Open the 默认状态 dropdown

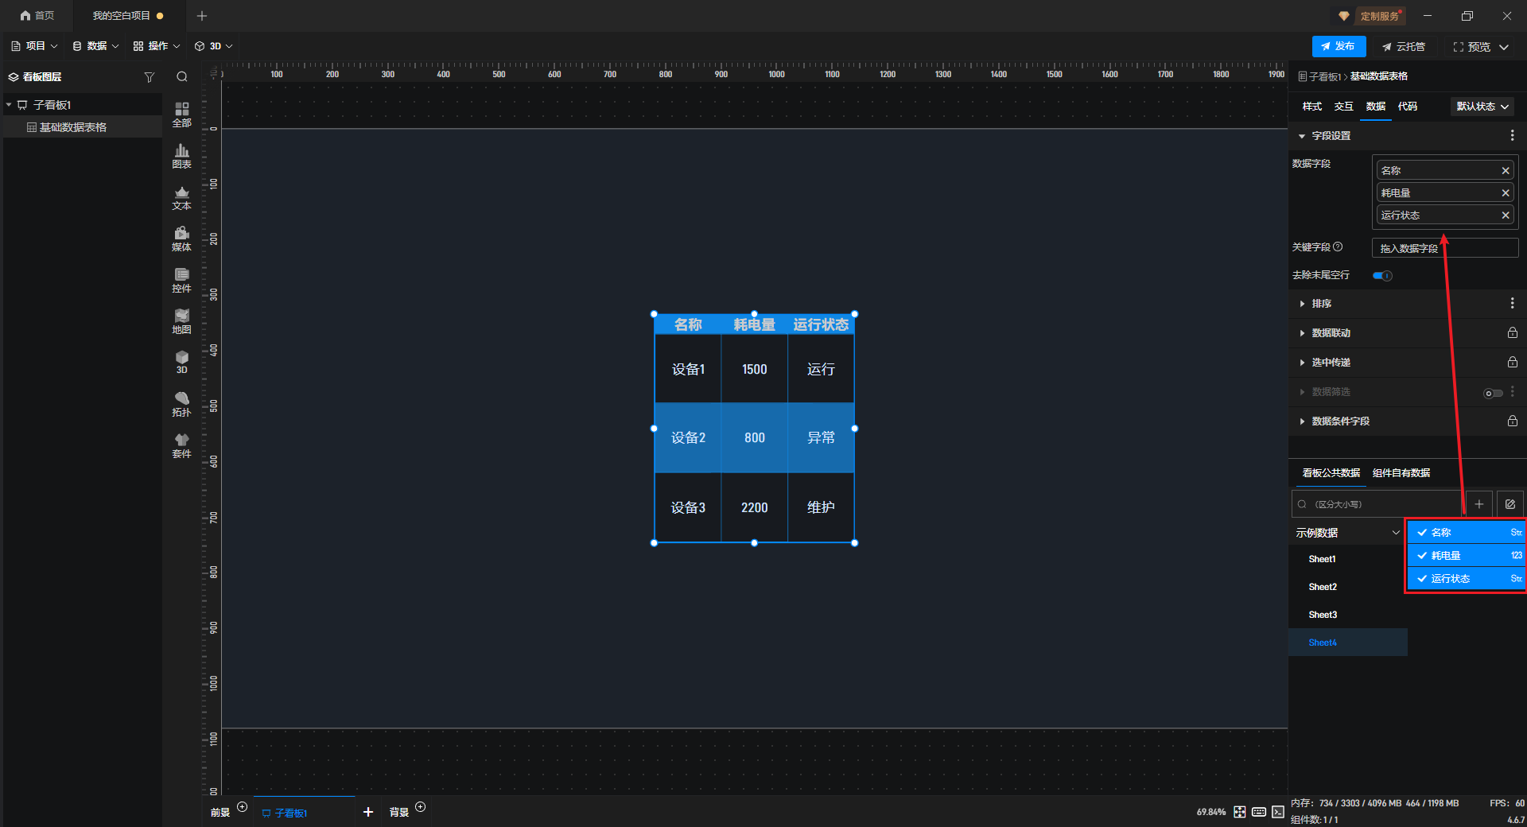tap(1482, 107)
